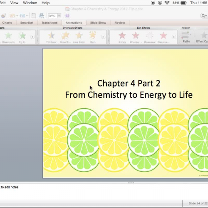Click the 92% zoom value field

[x=52, y=16]
